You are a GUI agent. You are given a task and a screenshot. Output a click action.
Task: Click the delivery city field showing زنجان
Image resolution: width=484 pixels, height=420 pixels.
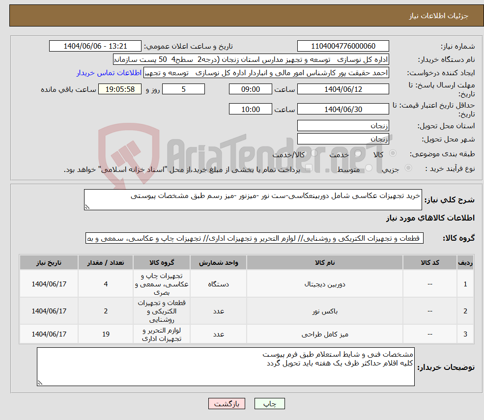click(343, 139)
